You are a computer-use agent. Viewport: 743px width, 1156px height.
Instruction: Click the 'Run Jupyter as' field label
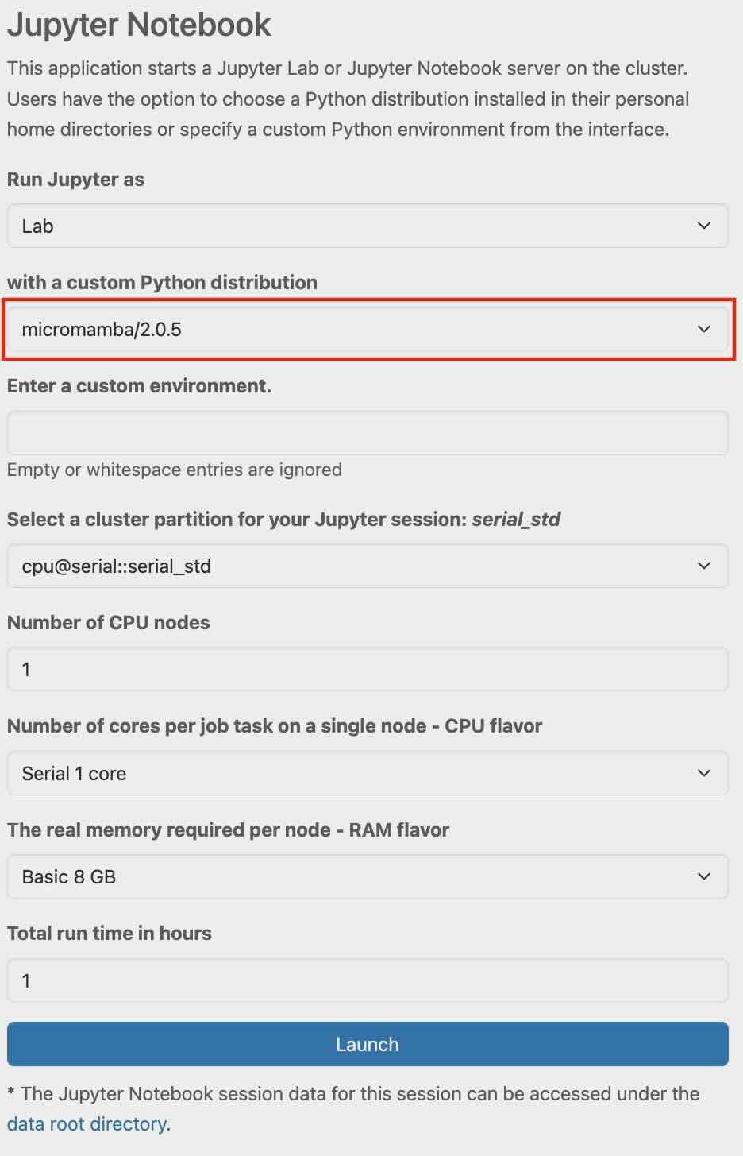[x=75, y=180]
